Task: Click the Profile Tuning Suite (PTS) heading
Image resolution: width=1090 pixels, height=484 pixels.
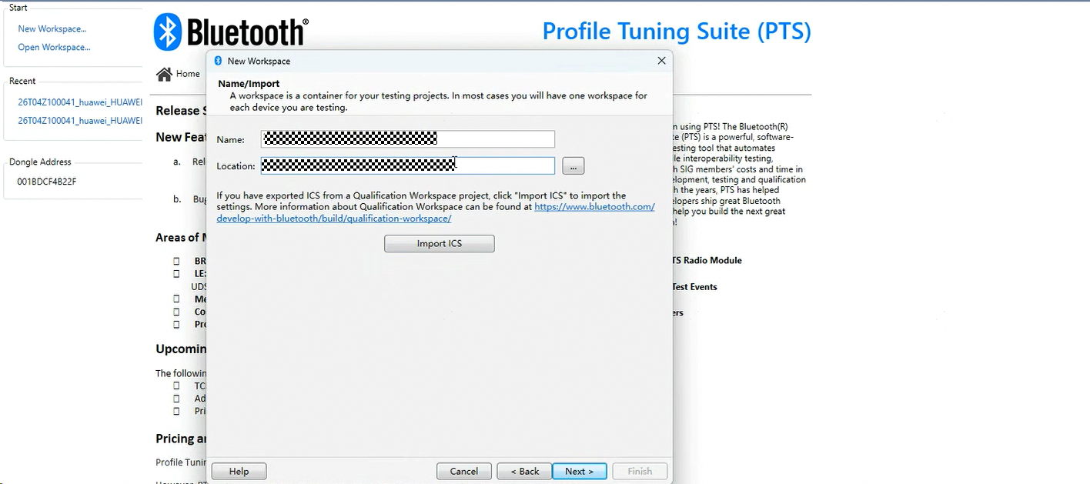Action: (677, 32)
